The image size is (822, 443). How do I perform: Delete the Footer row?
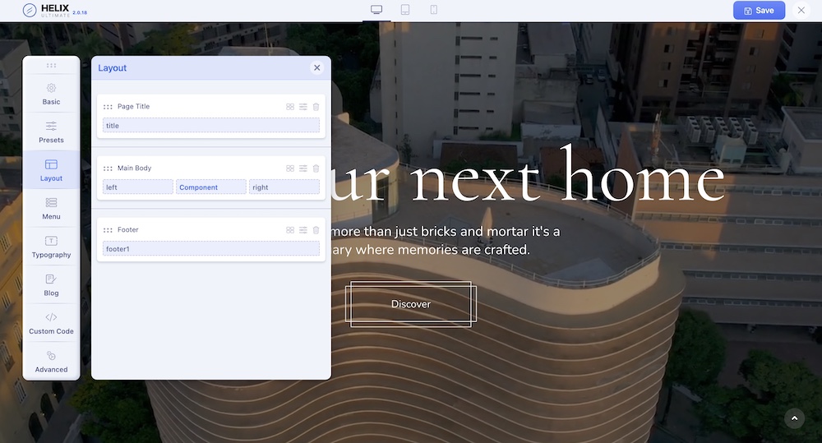(x=316, y=230)
